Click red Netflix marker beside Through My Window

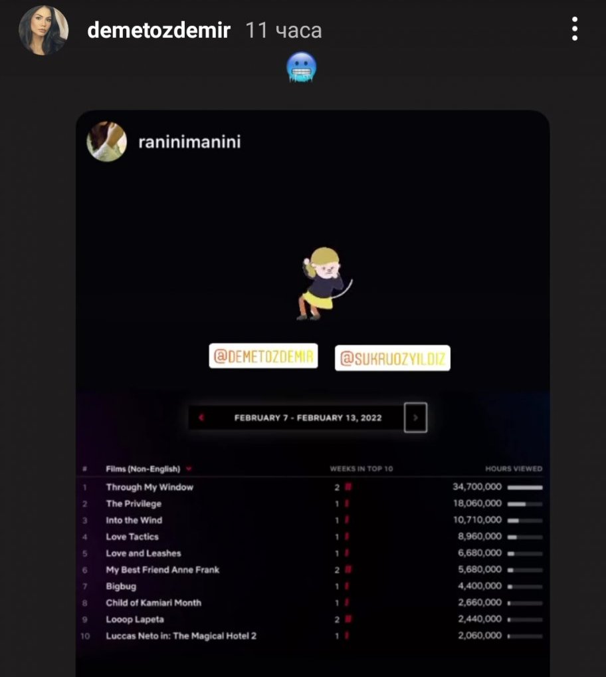click(348, 487)
